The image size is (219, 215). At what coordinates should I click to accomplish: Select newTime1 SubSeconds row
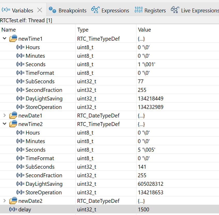coord(40,81)
